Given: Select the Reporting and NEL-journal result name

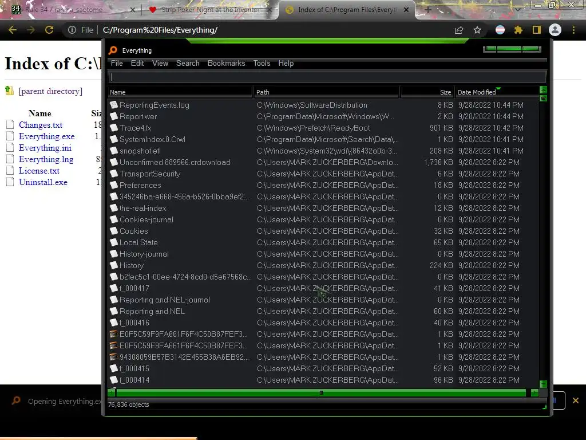Looking at the screenshot, I should [x=164, y=300].
